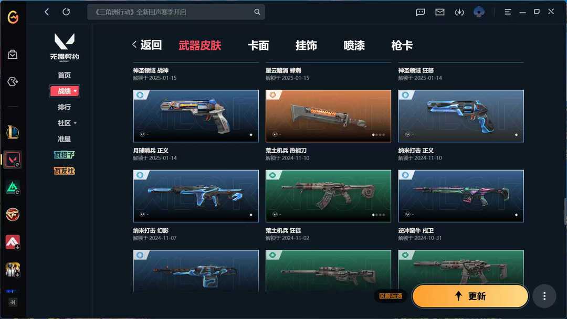Expand the sidebar with bottom arrow icon
Screen dimensions: 567x319
coord(13,302)
